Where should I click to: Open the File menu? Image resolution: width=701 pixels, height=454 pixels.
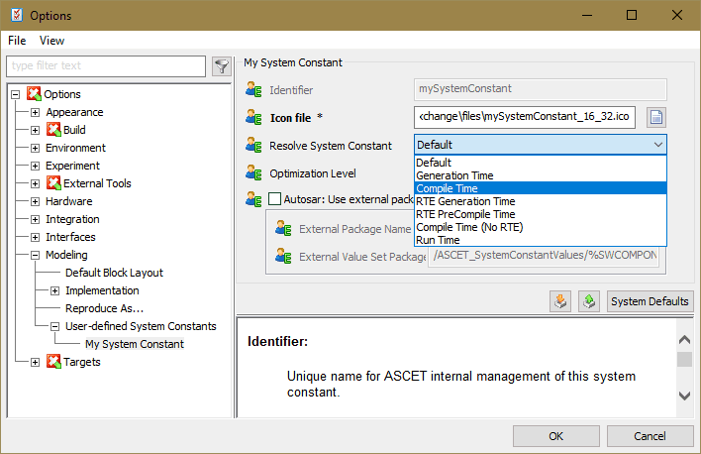coord(17,41)
